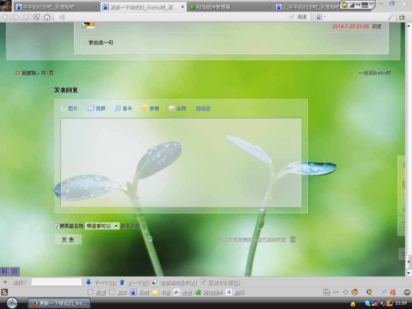The width and height of the screenshot is (412, 309).
Task: Click the vertical scrollbar up arrow
Action: [x=408, y=26]
